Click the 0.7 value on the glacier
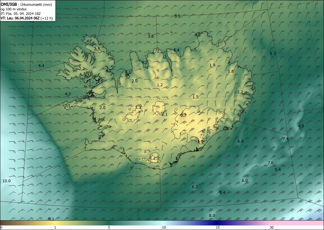324x230 pixels. 183,115
